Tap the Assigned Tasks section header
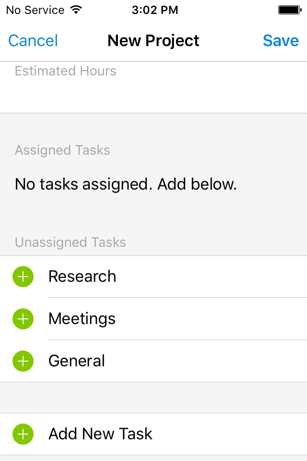Viewport: 307px width, 461px height. click(62, 150)
